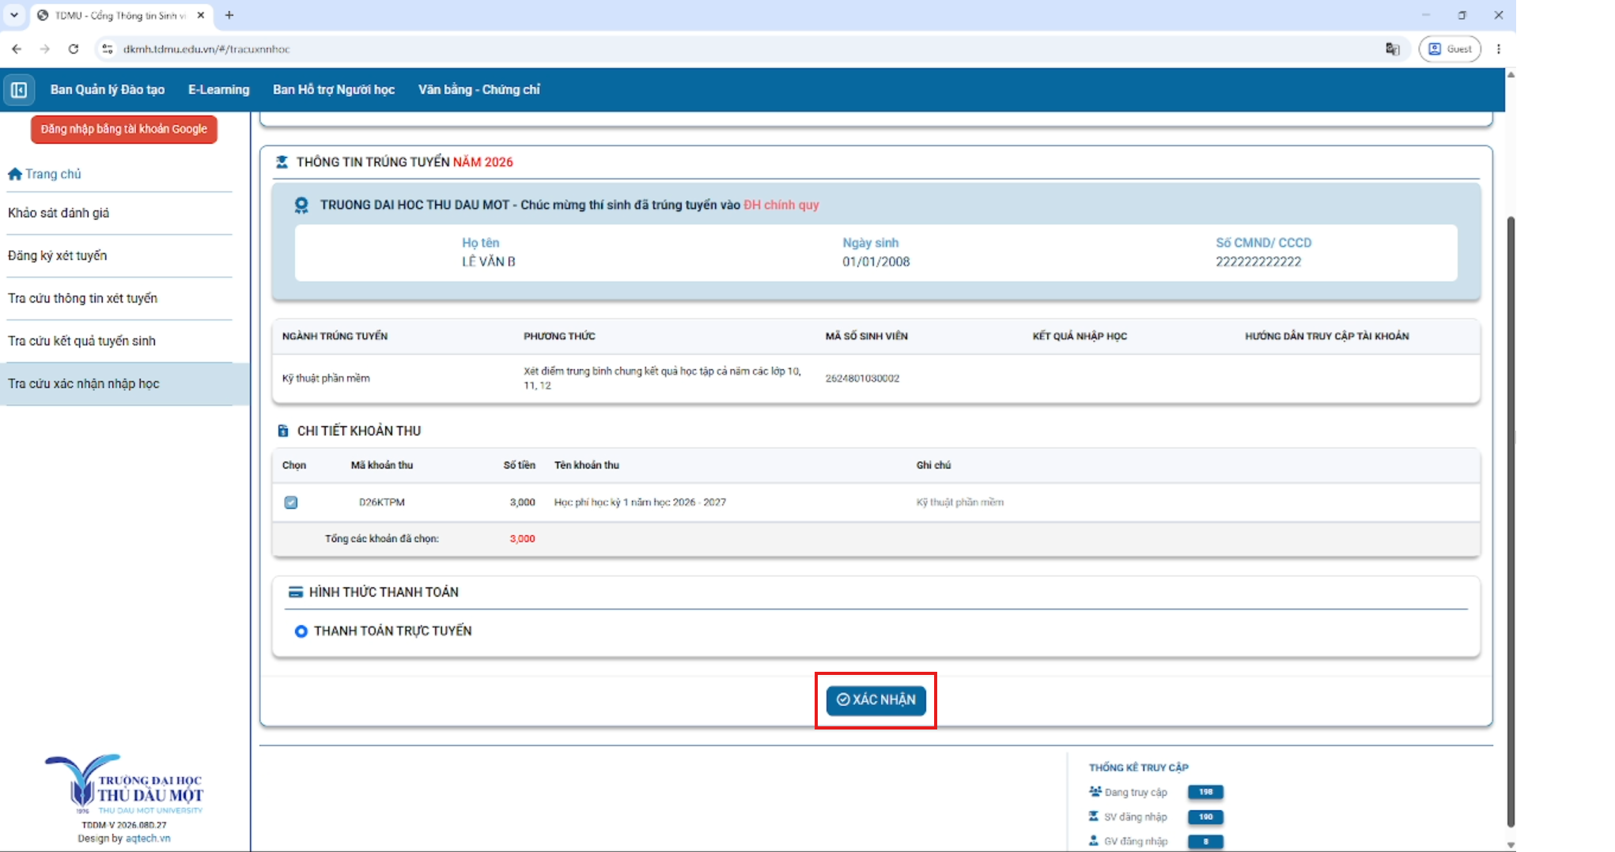Click the GV đăng nhập teacher icon
The image size is (1615, 852).
point(1094,841)
